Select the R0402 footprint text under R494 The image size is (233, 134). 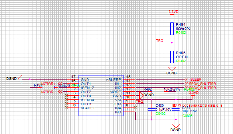pos(181,33)
